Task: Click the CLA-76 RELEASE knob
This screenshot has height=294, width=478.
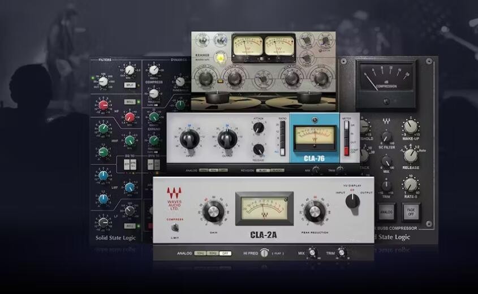Action: (259, 150)
